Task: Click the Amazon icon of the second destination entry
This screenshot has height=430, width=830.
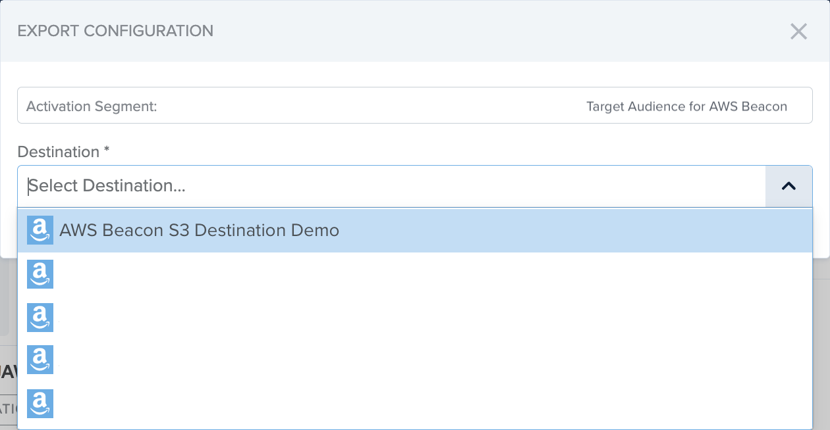Action: tap(40, 274)
